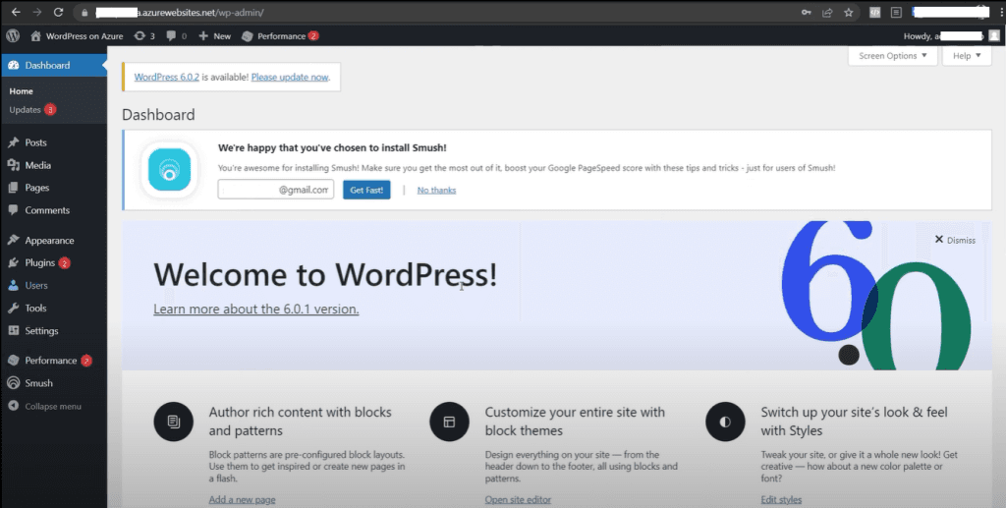Open the WordPress on Azure site link

(77, 36)
